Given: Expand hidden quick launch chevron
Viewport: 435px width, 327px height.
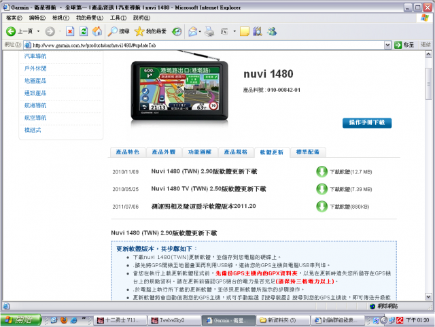Looking at the screenshot, I should pos(84,318).
